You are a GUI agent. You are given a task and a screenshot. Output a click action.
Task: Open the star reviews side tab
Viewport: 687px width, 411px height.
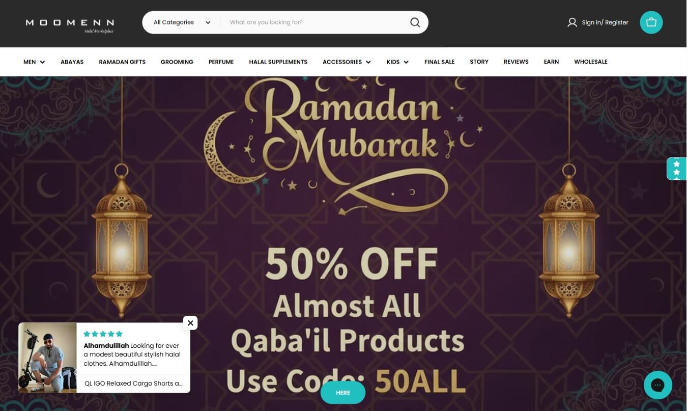coord(677,169)
